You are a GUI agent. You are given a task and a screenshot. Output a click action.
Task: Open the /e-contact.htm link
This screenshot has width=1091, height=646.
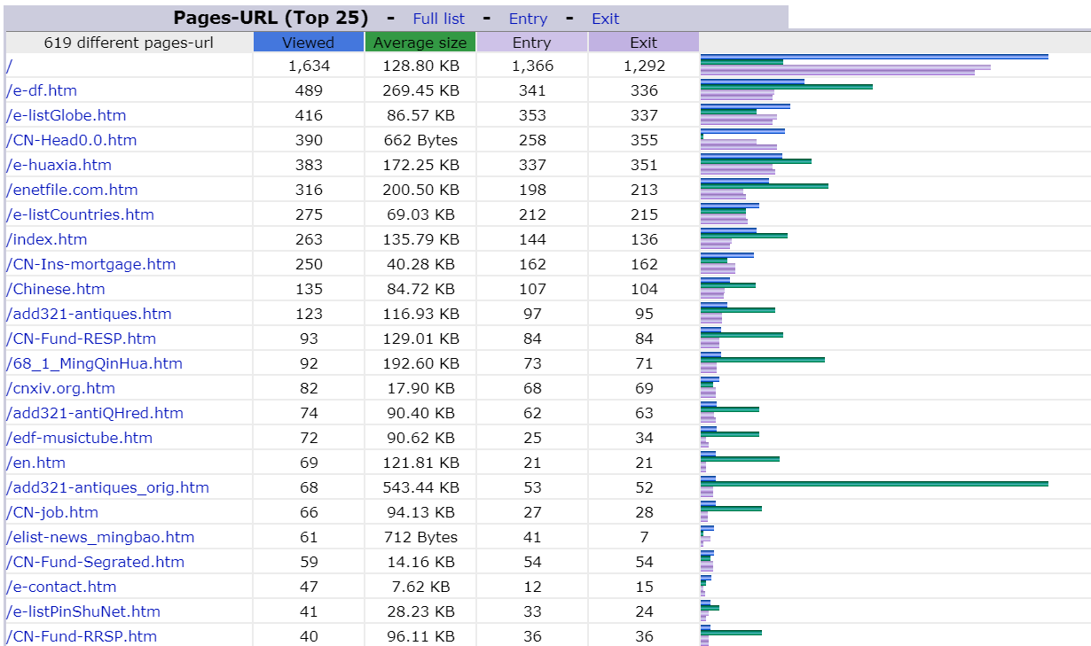click(61, 587)
